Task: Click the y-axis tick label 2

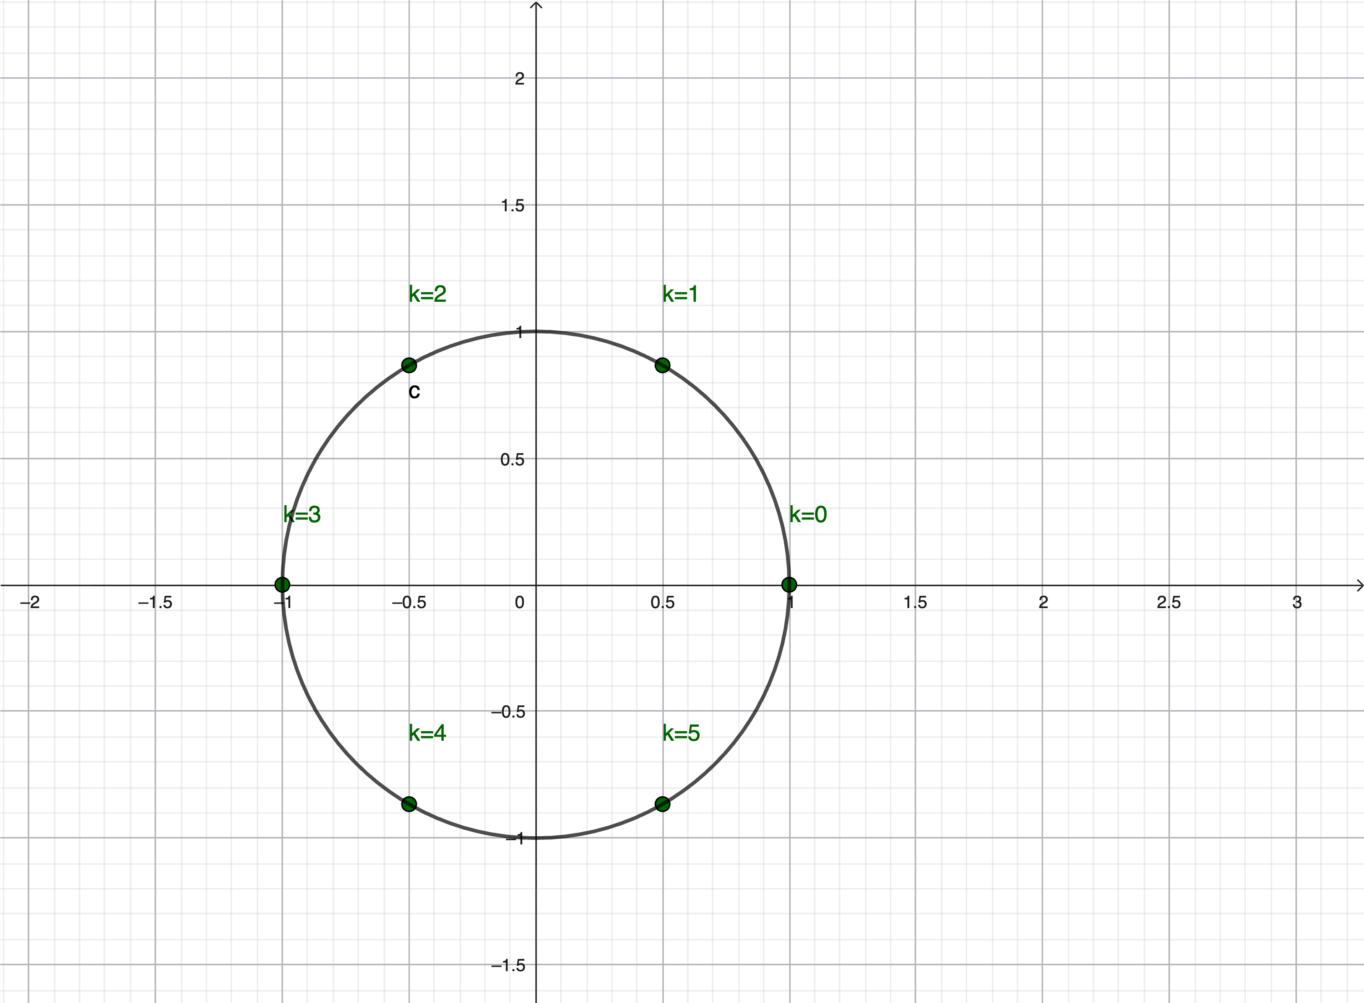Action: 519,78
